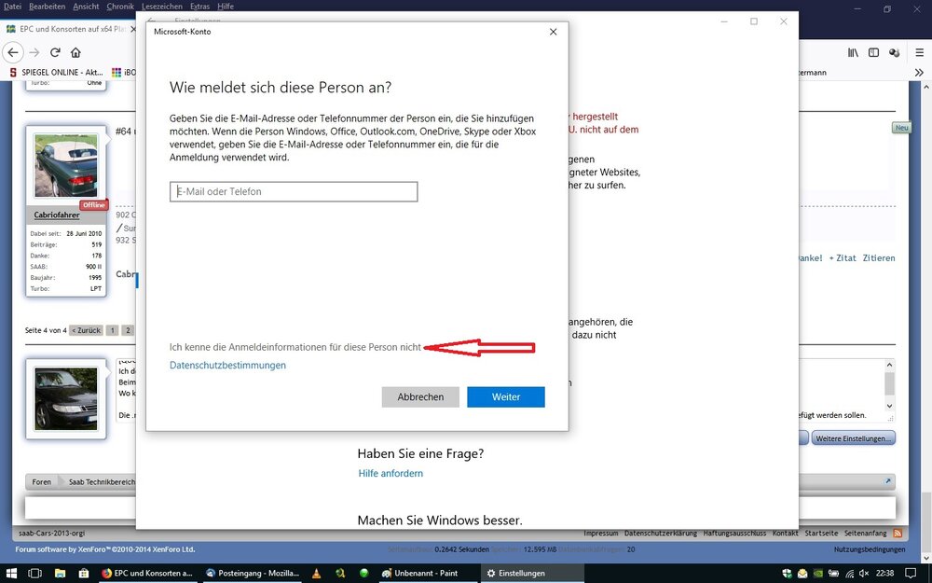This screenshot has height=583, width=932.
Task: Open Microsoft Store taskbar icon
Action: (83, 574)
